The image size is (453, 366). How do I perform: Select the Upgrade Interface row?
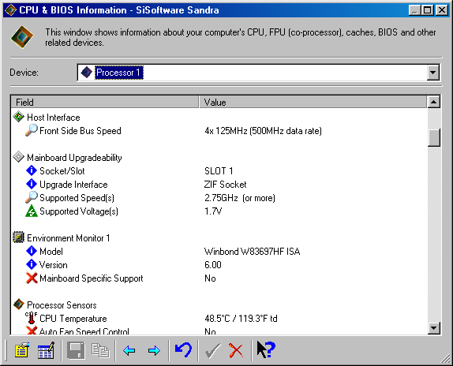(x=219, y=184)
